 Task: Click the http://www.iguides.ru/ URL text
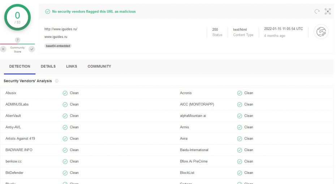coord(61,29)
